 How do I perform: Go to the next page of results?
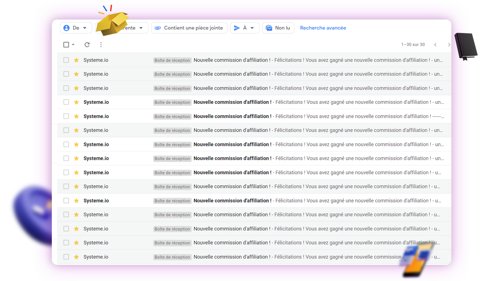pos(449,44)
